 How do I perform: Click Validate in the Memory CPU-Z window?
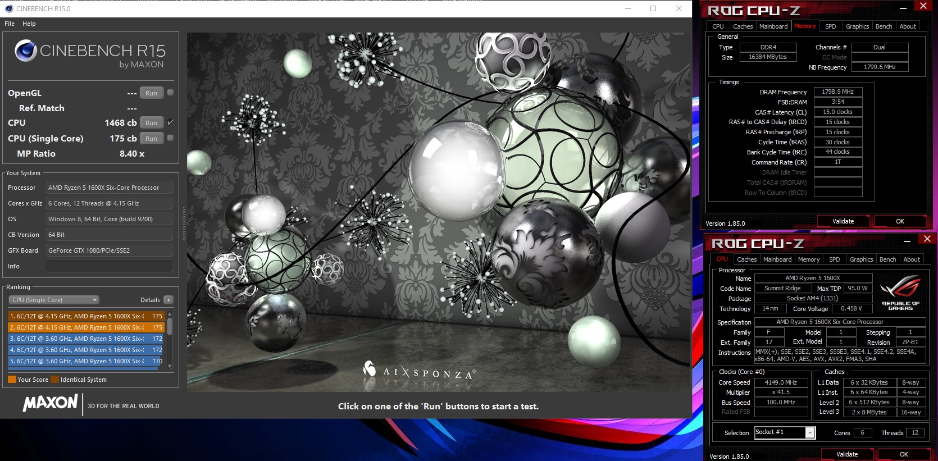tap(843, 221)
